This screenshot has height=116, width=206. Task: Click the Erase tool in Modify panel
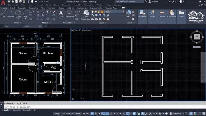click(54, 12)
